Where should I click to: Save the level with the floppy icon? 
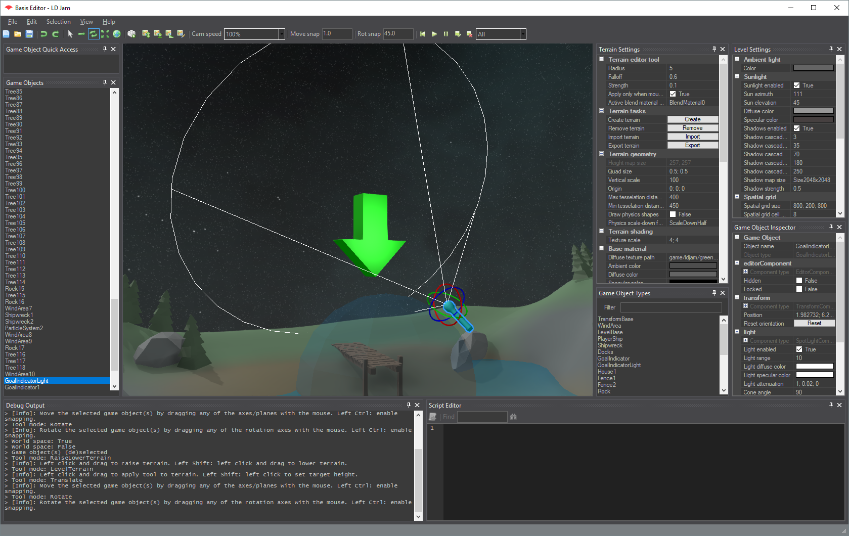pyautogui.click(x=29, y=34)
